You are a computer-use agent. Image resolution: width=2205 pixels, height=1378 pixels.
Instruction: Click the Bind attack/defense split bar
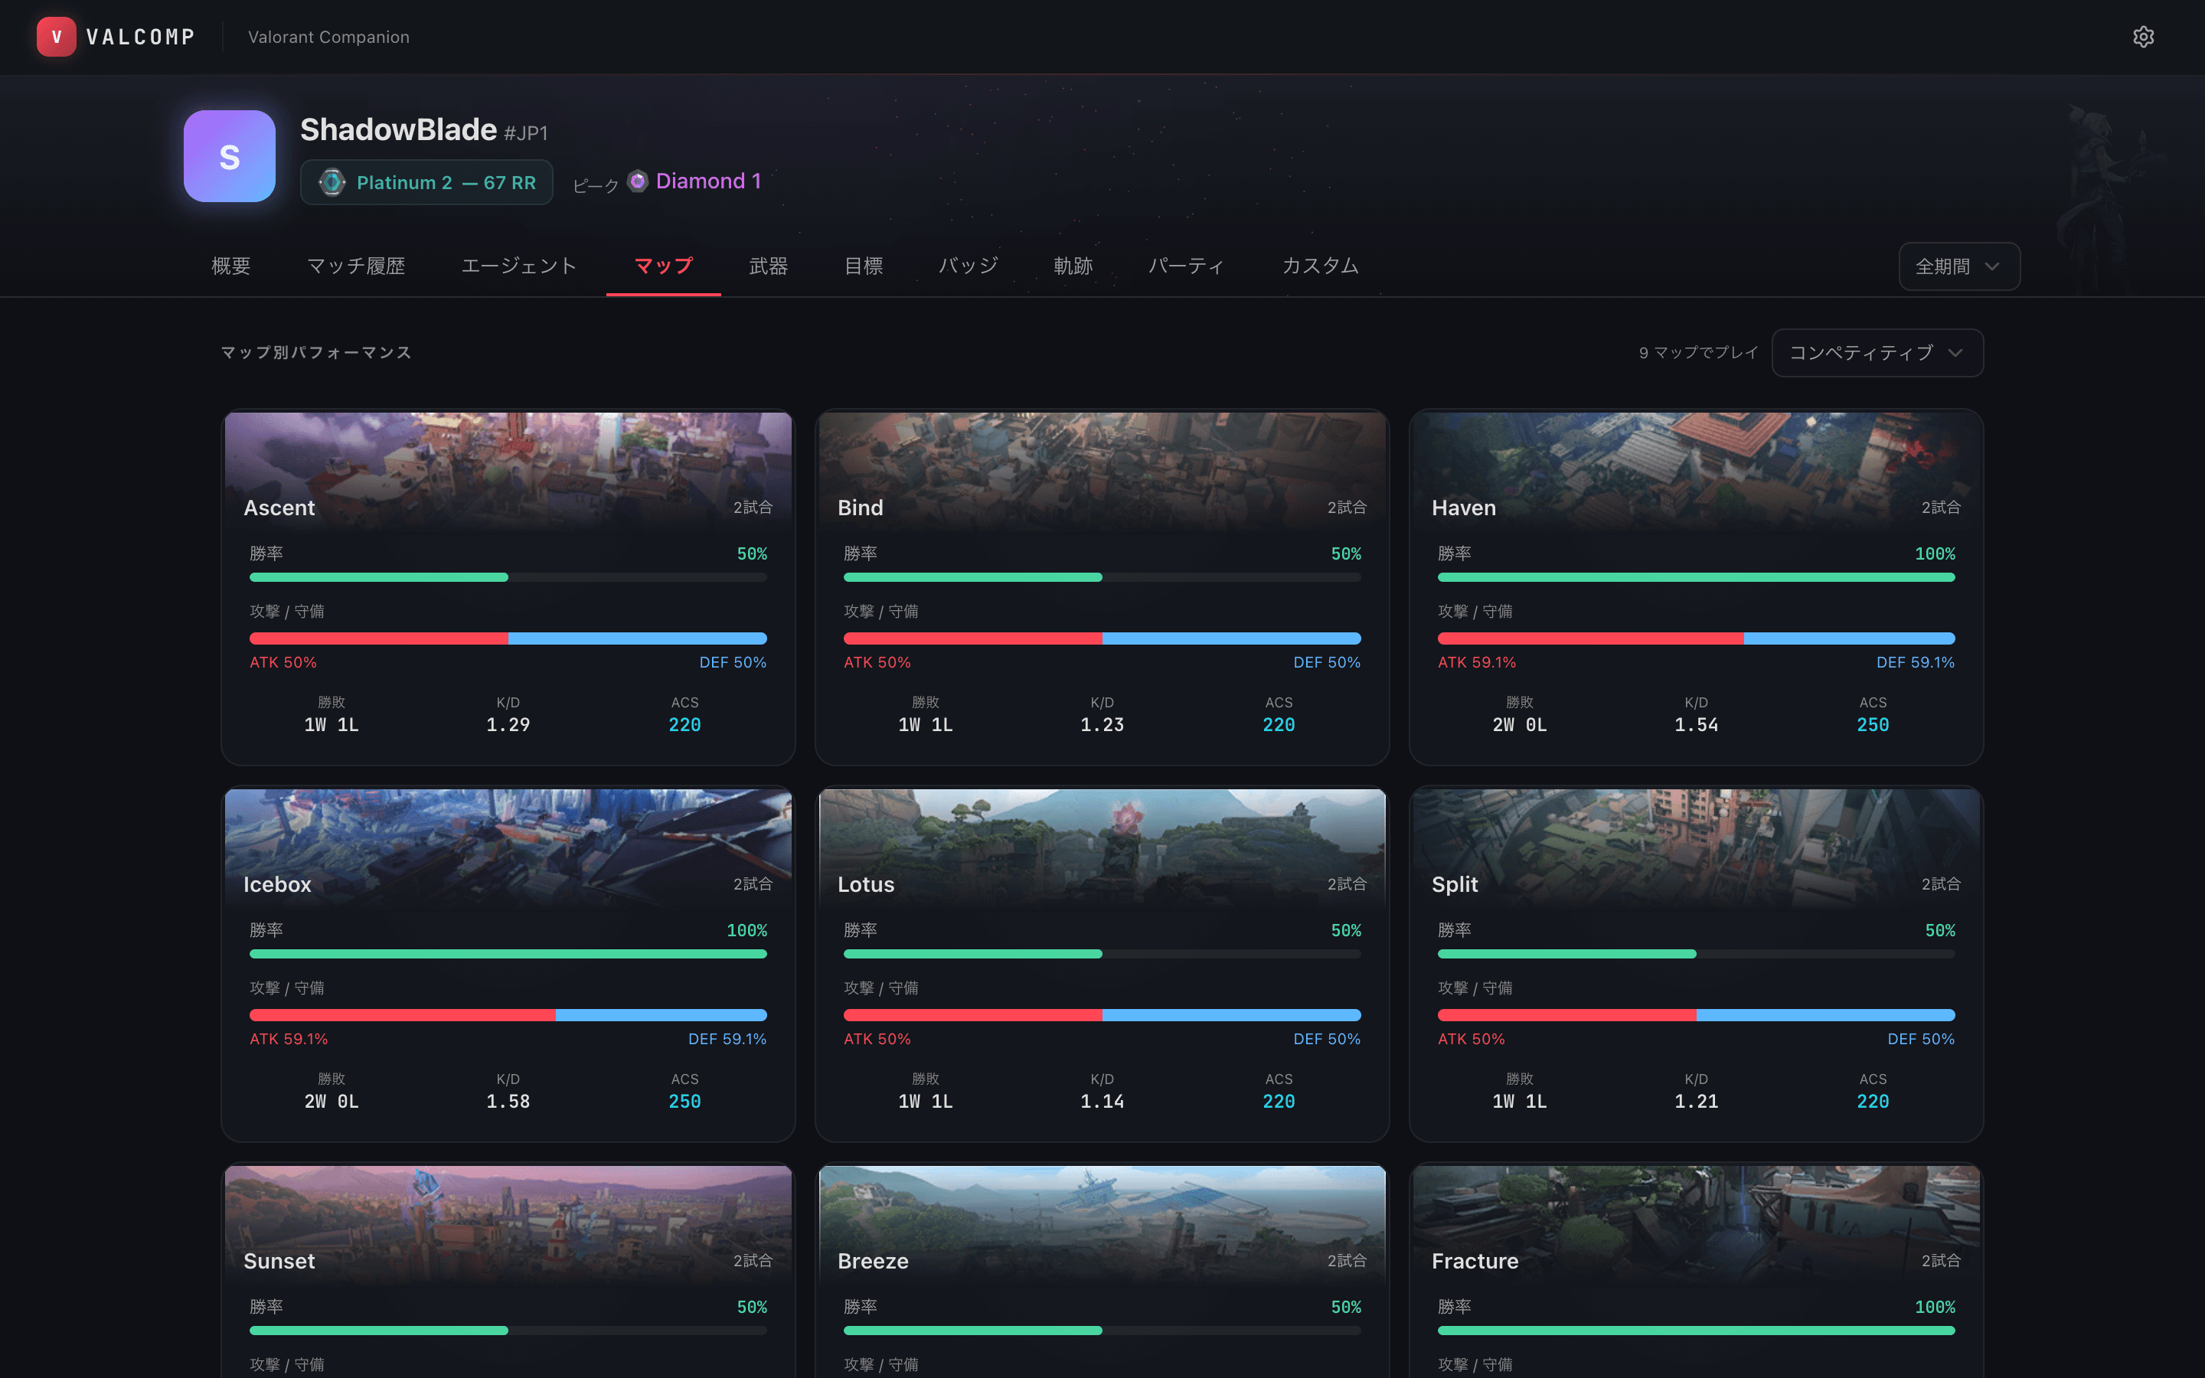coord(1102,638)
